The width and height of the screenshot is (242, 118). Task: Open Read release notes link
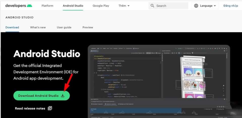pos(30,108)
